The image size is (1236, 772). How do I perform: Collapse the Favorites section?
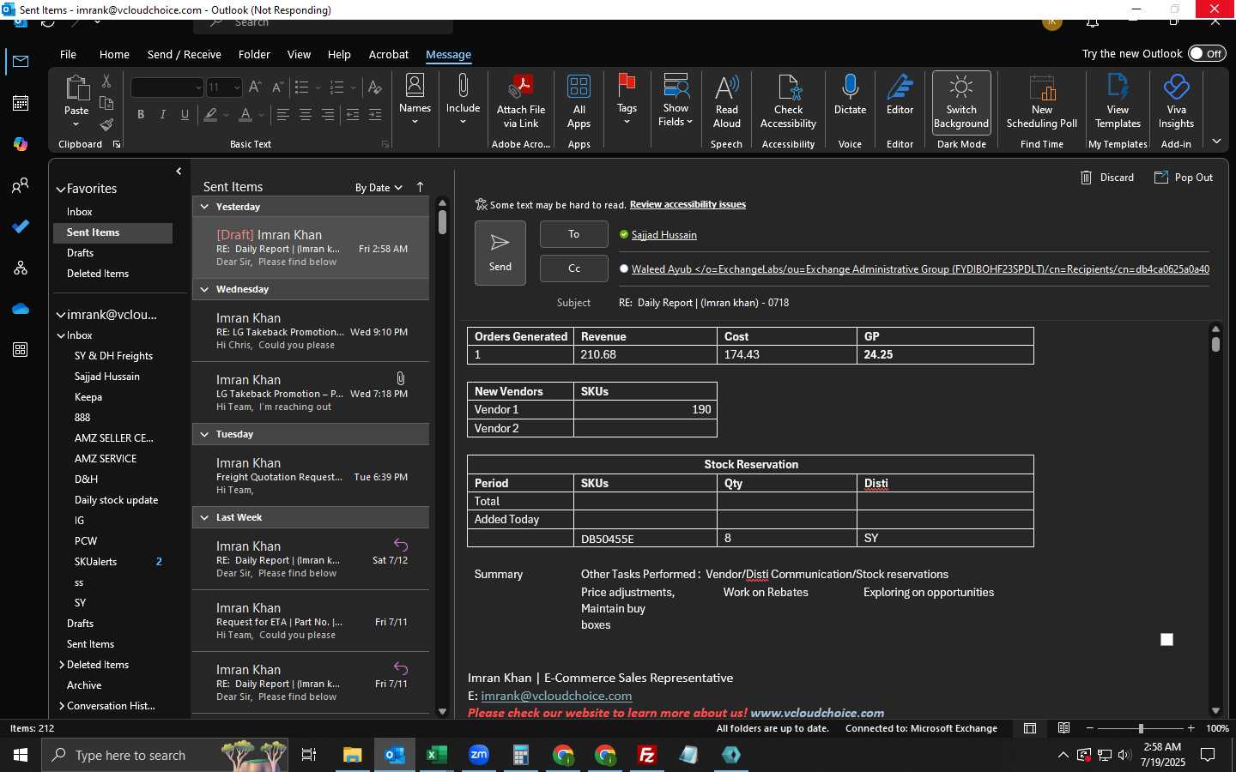tap(61, 190)
